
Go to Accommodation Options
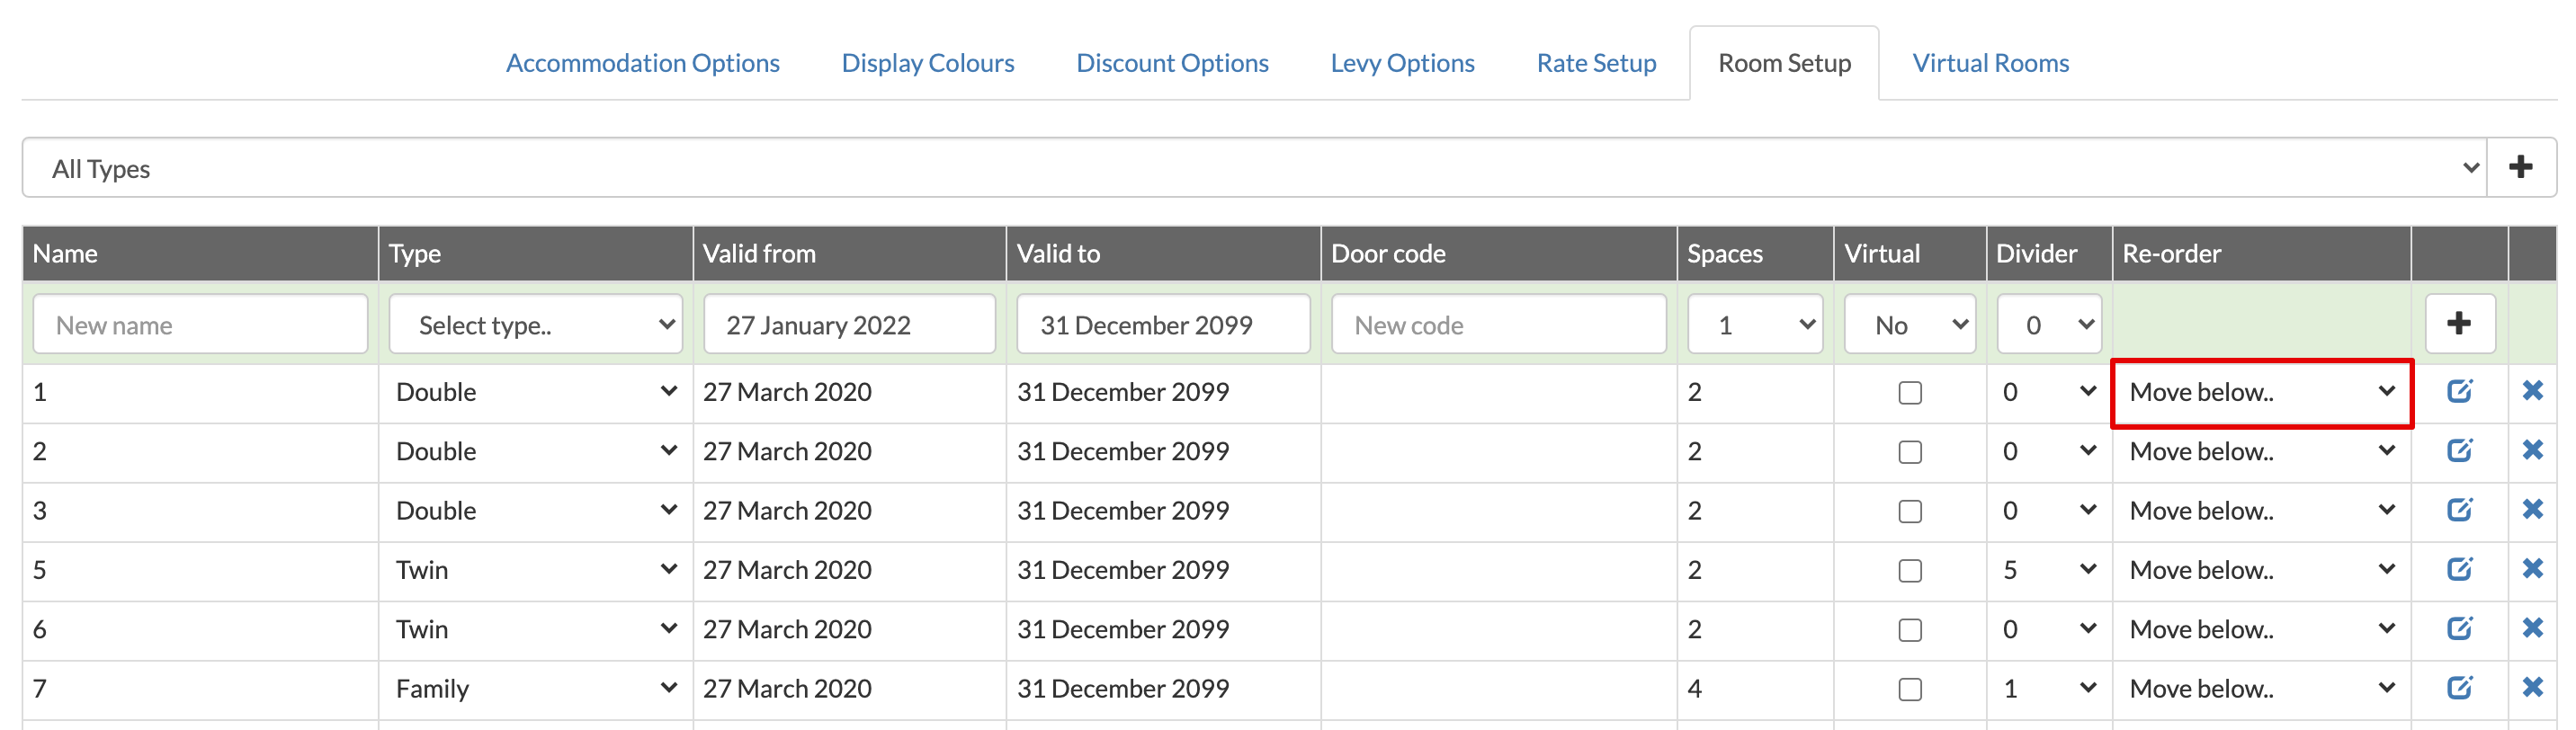pyautogui.click(x=642, y=63)
